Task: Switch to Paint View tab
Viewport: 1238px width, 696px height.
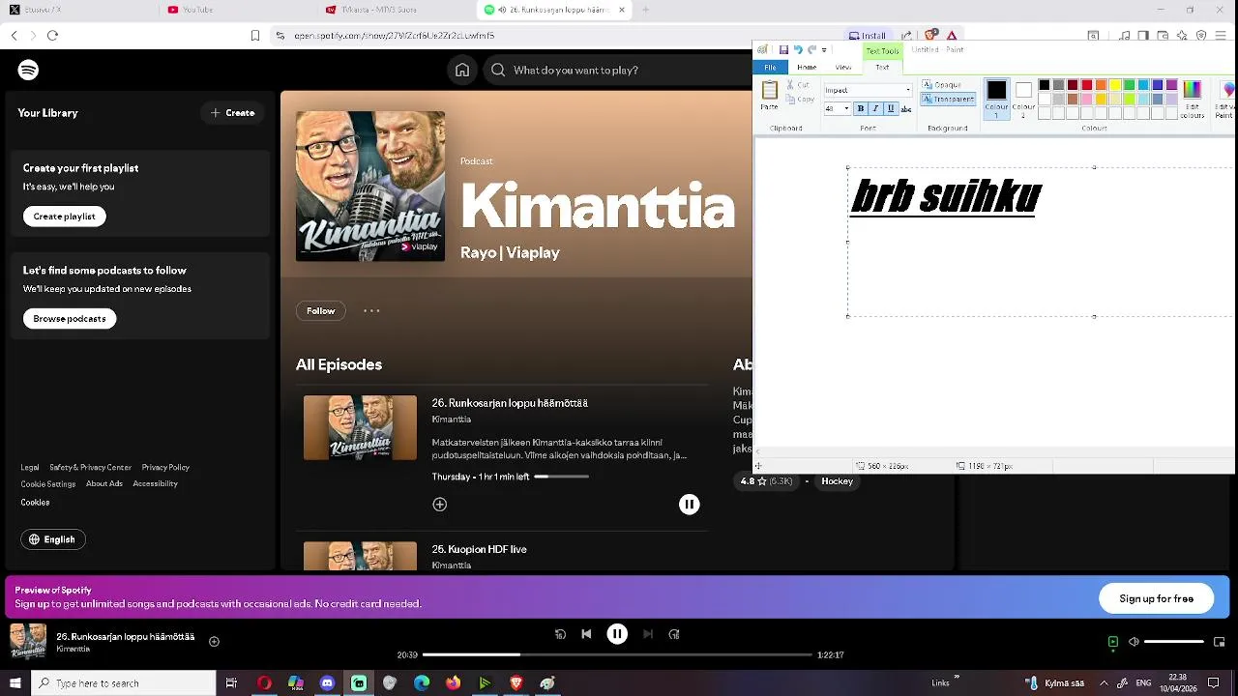Action: click(x=843, y=67)
